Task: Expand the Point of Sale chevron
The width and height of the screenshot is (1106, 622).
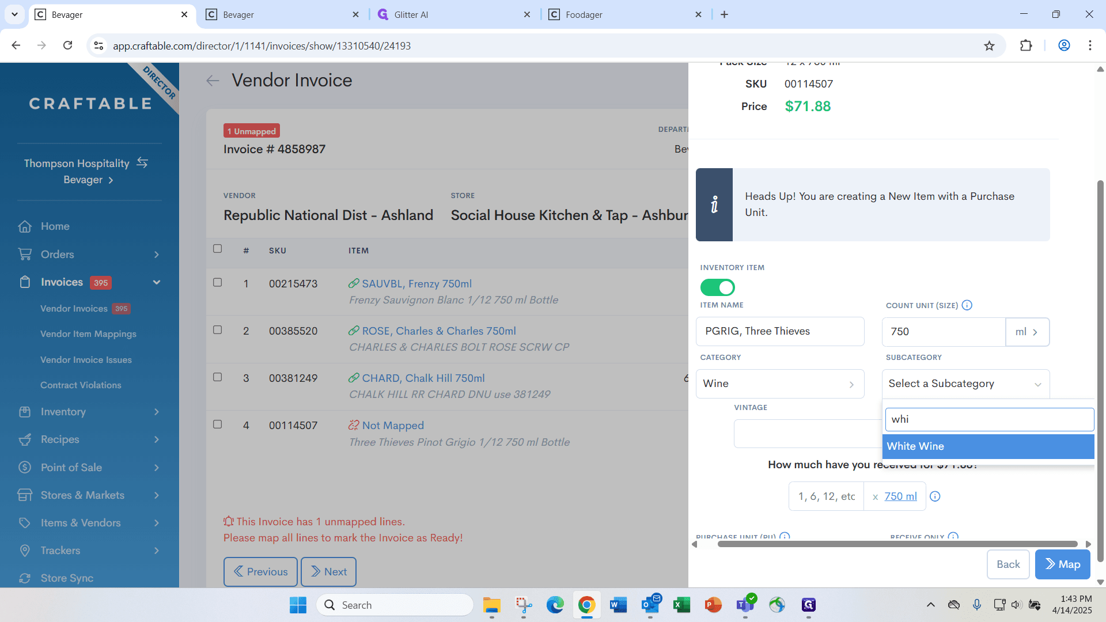Action: (x=157, y=468)
